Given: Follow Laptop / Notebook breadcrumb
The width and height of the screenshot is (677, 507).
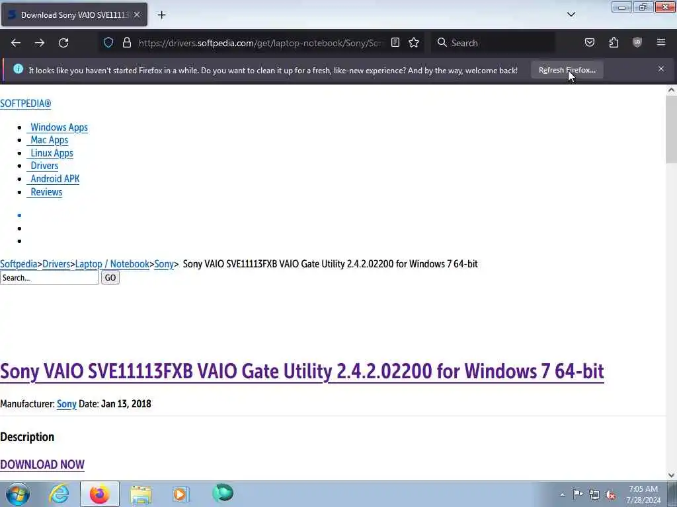Looking at the screenshot, I should pos(112,264).
